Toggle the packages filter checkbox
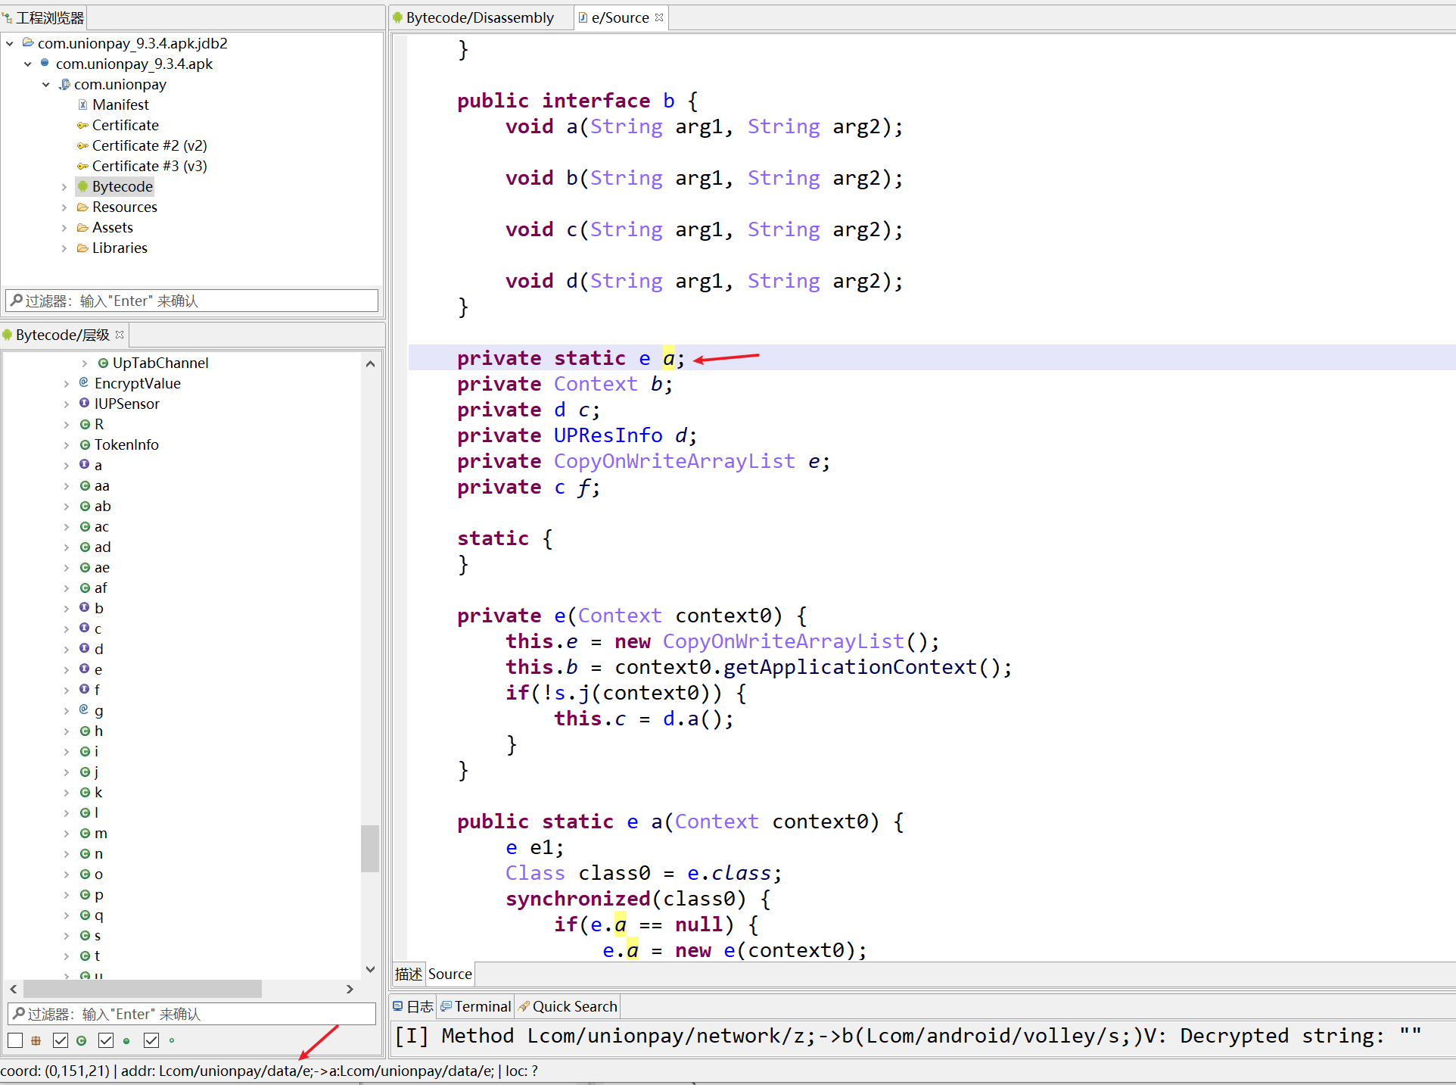This screenshot has width=1456, height=1085. [15, 1040]
